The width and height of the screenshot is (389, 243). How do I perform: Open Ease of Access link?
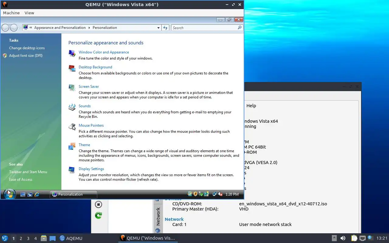[21, 180]
